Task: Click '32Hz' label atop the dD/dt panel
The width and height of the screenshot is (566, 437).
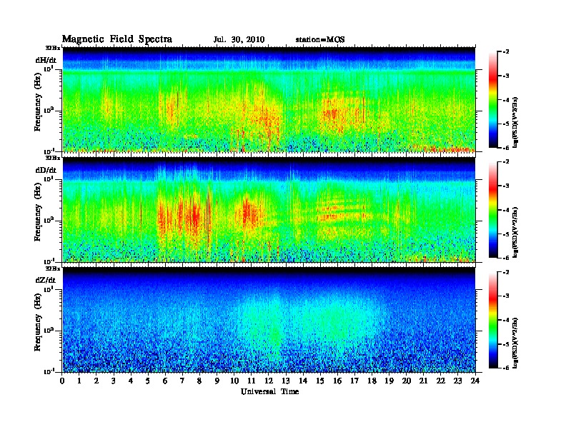Action: (x=53, y=158)
